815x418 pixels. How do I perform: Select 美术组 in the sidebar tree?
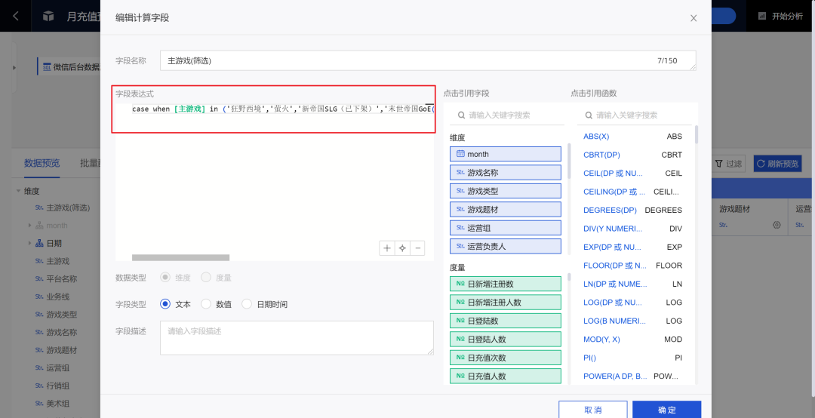57,404
